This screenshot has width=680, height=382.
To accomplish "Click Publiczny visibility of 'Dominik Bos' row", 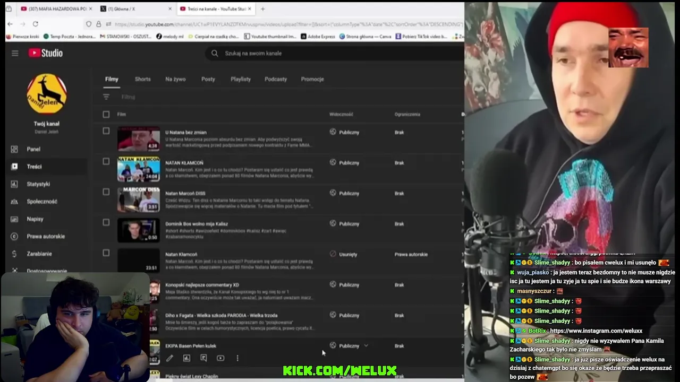I will point(349,224).
